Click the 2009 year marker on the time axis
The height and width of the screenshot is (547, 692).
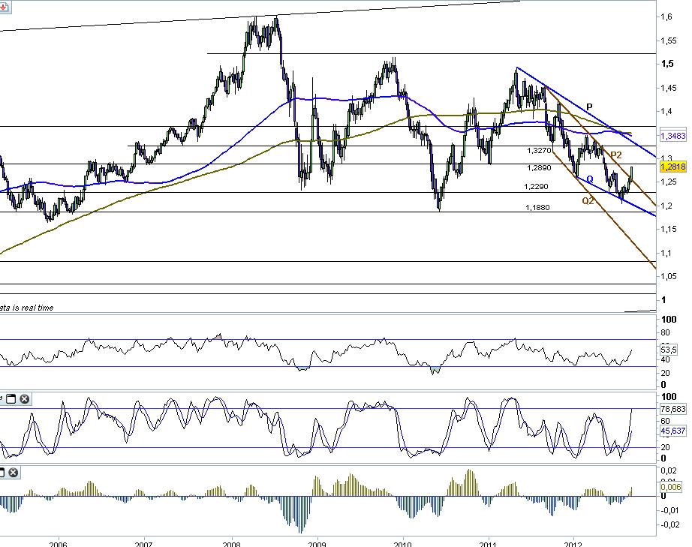317,544
